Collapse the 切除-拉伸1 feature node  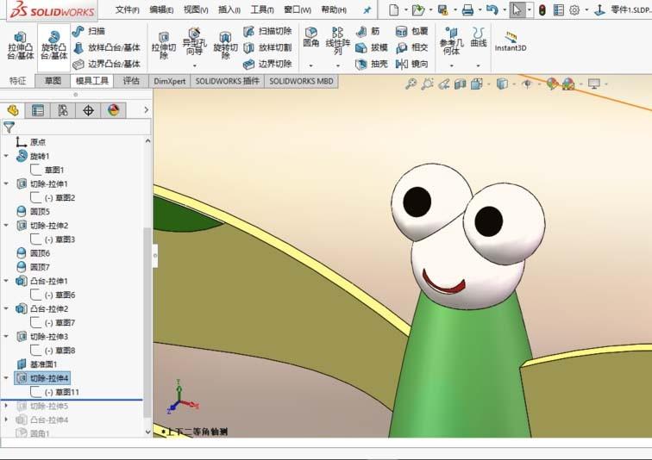6,183
